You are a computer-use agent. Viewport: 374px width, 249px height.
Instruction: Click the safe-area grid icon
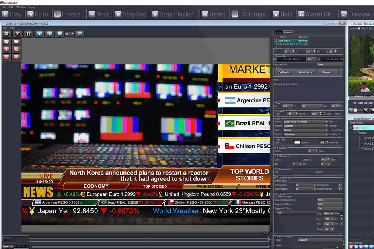(29, 34)
